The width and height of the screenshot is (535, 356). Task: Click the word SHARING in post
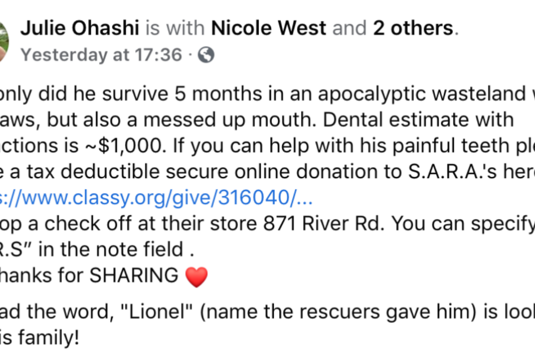point(134,276)
